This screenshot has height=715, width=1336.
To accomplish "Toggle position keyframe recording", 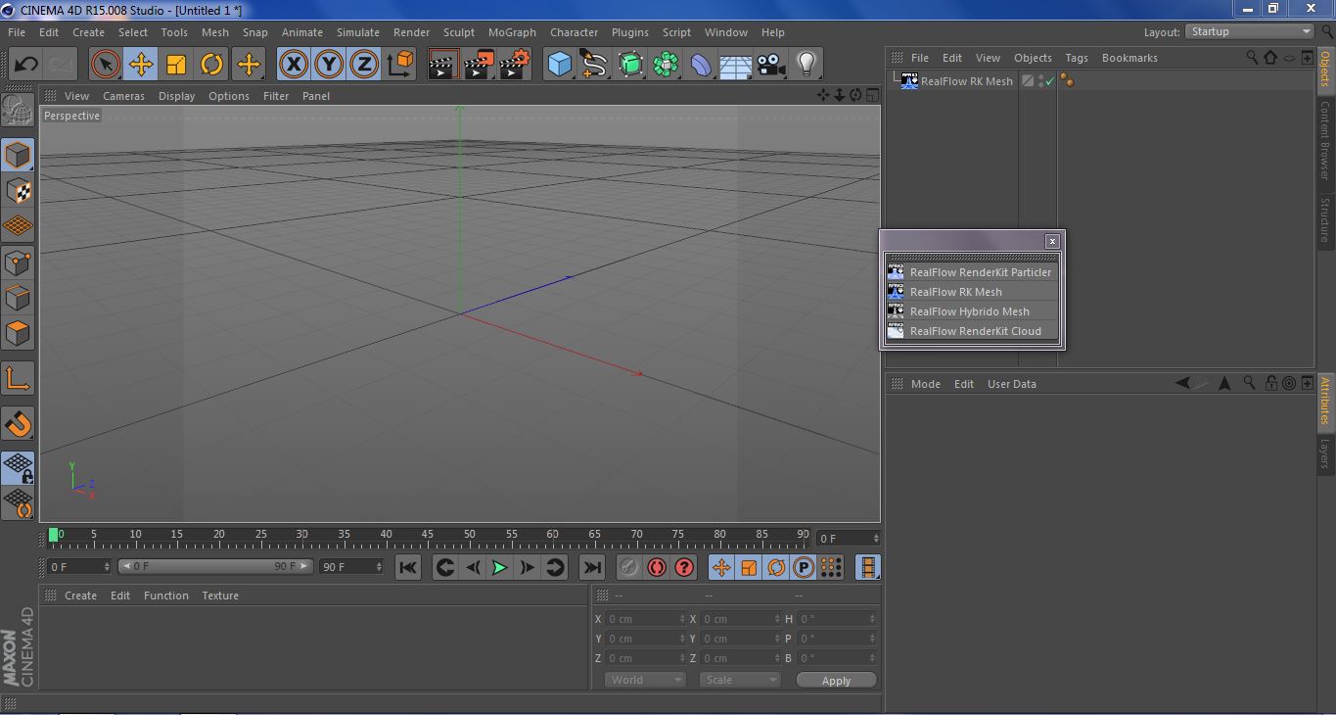I will [721, 567].
